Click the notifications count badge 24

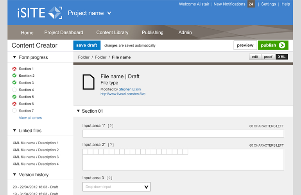point(251,4)
